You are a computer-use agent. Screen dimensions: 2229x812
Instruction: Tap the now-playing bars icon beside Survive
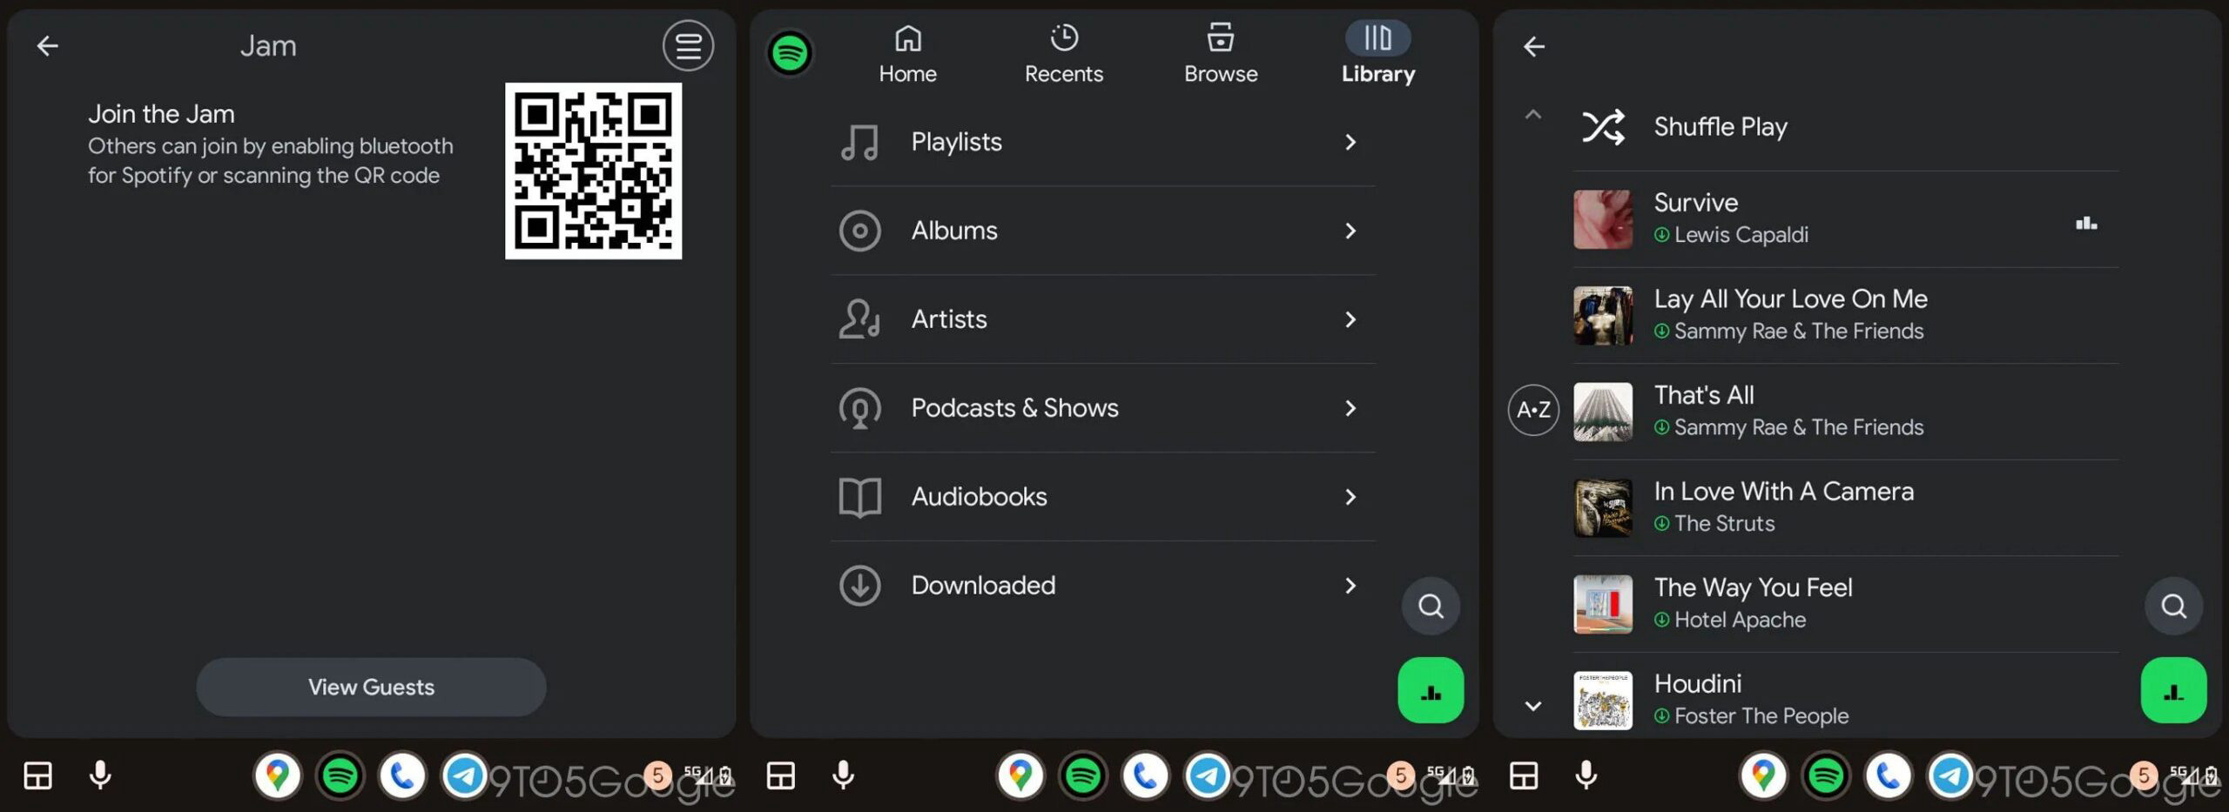[2086, 224]
